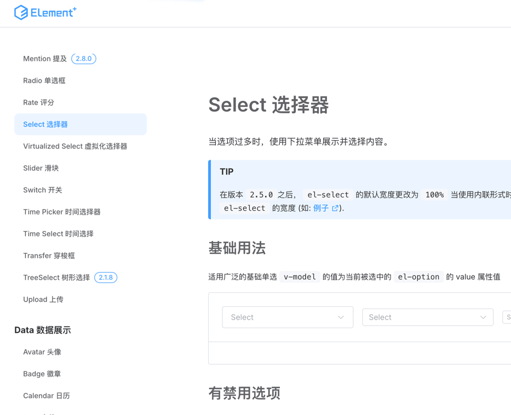Open the partially visible third Select box
Viewport: 511px width, 415px height.
tap(507, 318)
